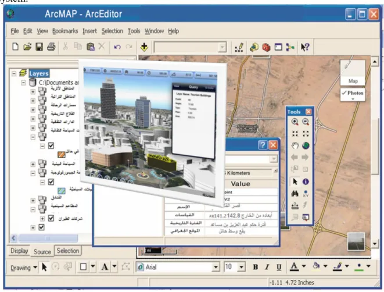Zoom to Full Extent globe icon
The image size is (384, 292).
point(306,145)
